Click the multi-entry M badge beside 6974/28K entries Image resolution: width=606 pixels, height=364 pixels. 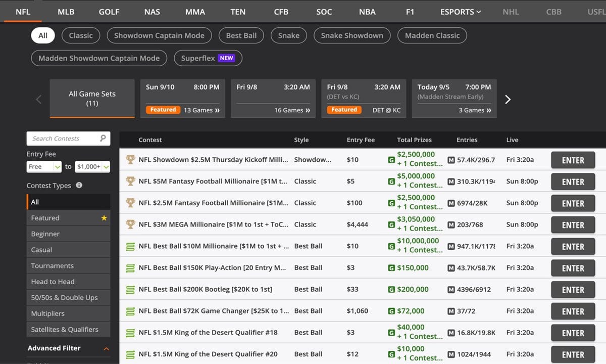[451, 203]
